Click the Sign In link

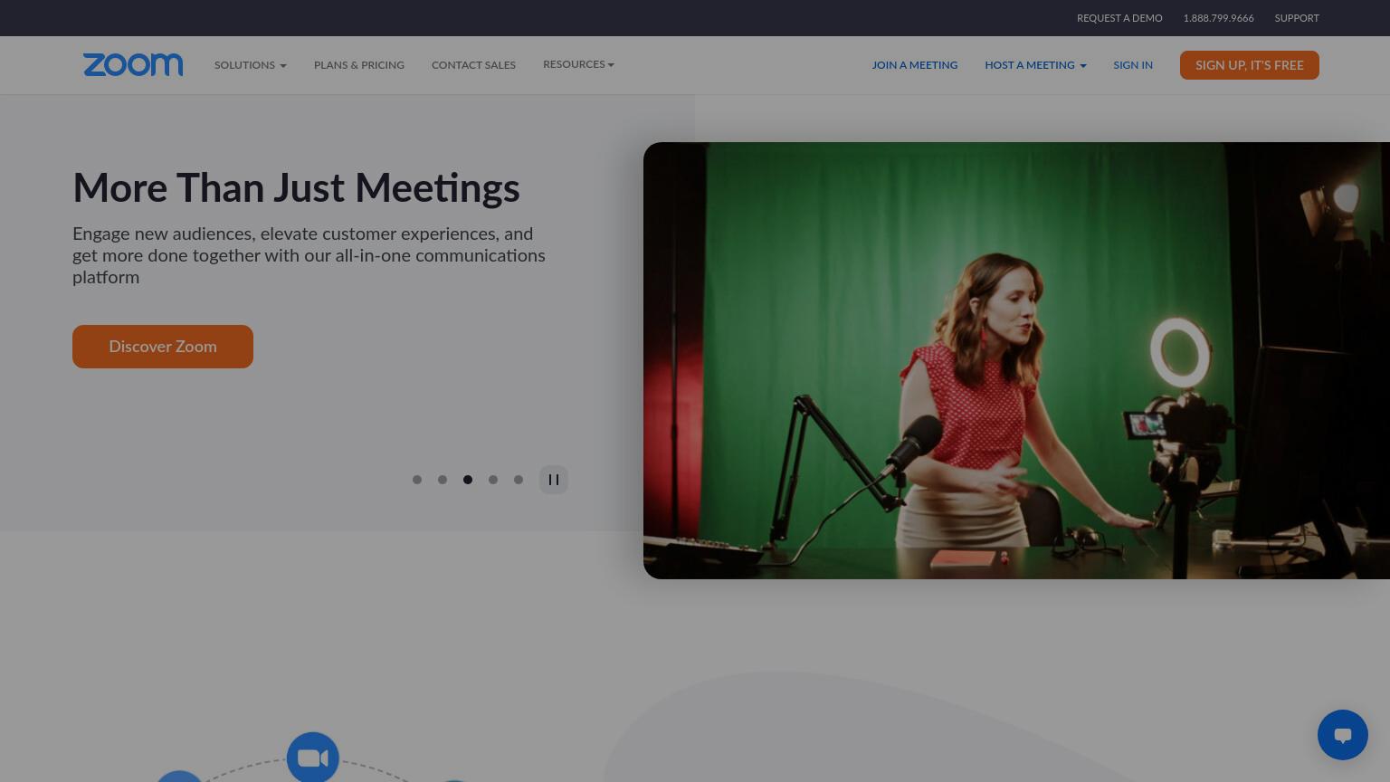(1133, 65)
